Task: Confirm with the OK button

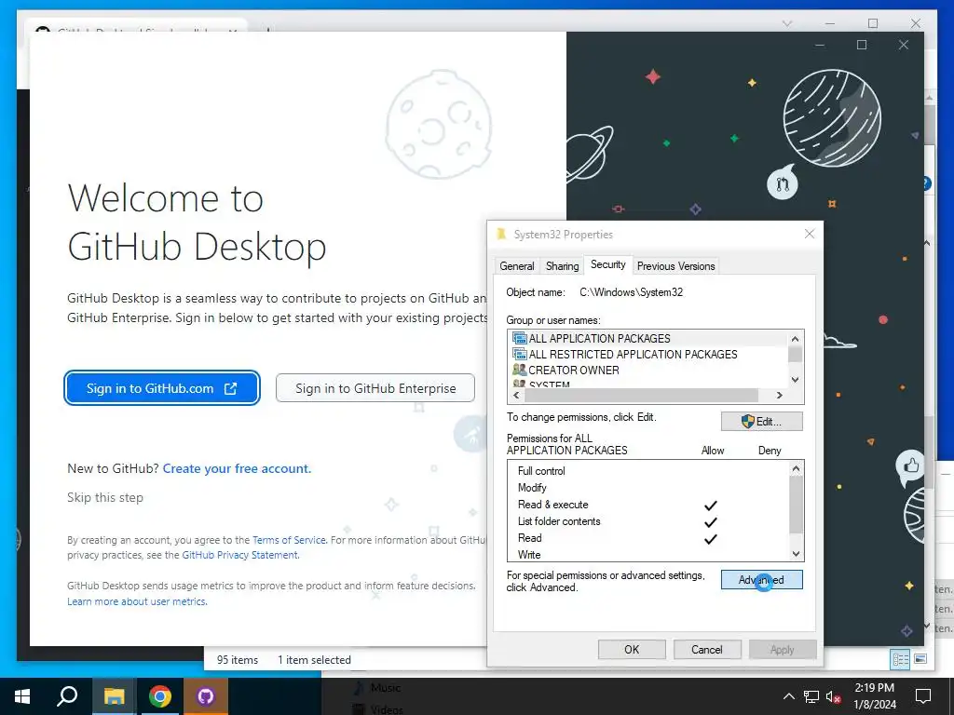Action: [x=632, y=649]
